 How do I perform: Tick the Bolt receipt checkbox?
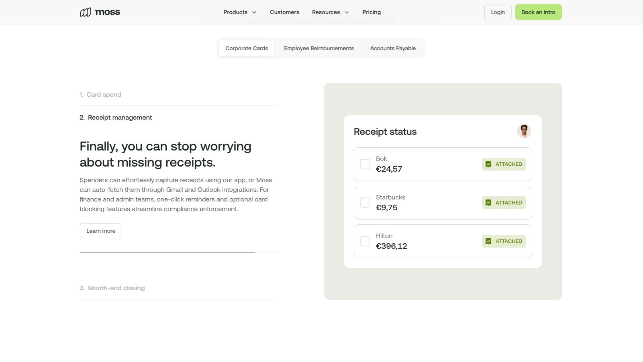(x=365, y=164)
